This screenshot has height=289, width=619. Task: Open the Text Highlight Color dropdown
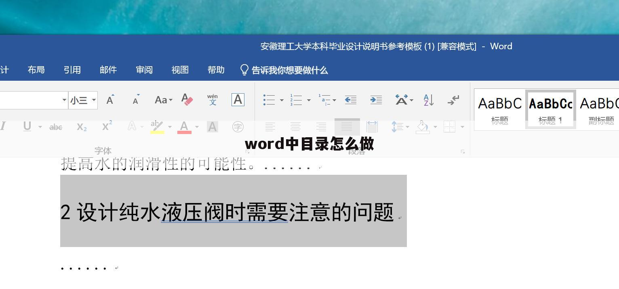tap(170, 126)
